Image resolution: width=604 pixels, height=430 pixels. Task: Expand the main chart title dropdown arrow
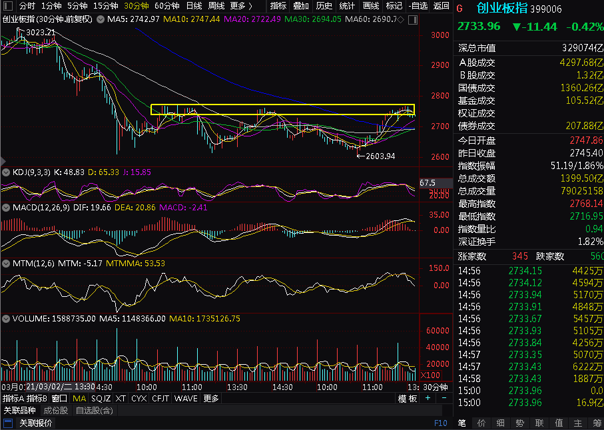point(101,19)
